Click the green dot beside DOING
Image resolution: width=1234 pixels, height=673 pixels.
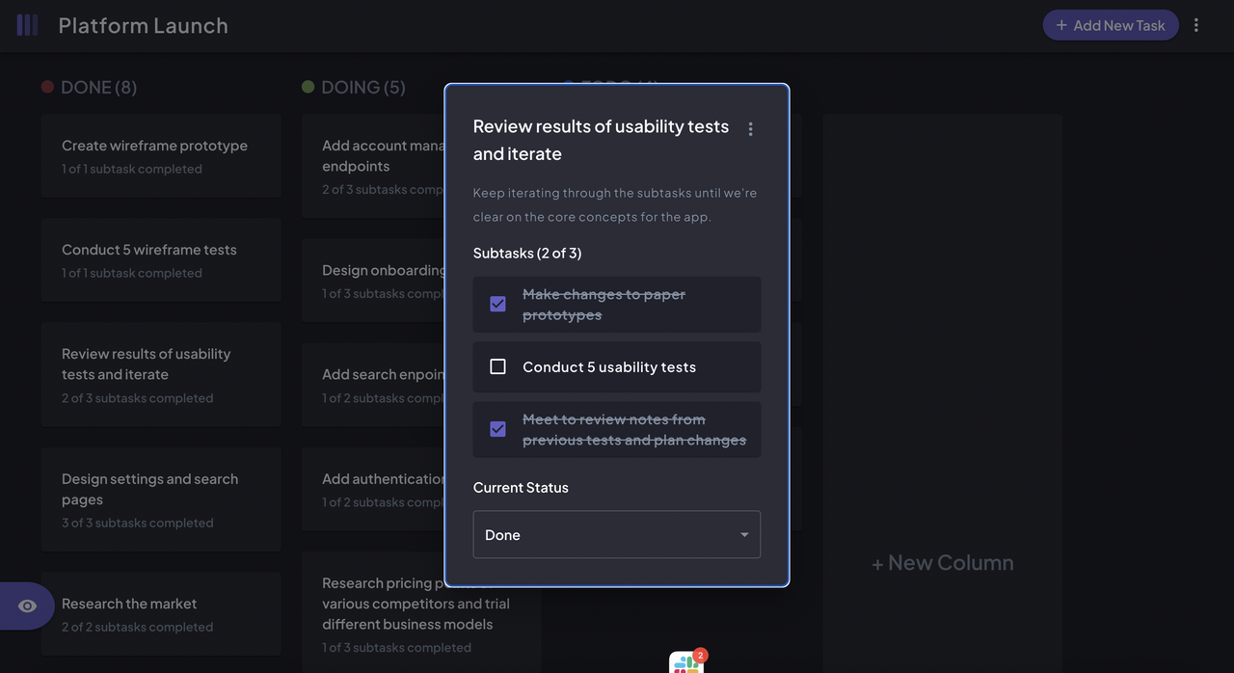point(308,87)
